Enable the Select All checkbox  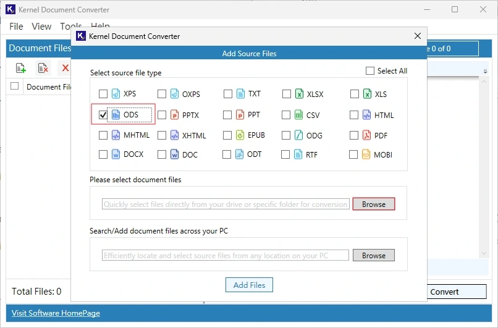(x=370, y=70)
